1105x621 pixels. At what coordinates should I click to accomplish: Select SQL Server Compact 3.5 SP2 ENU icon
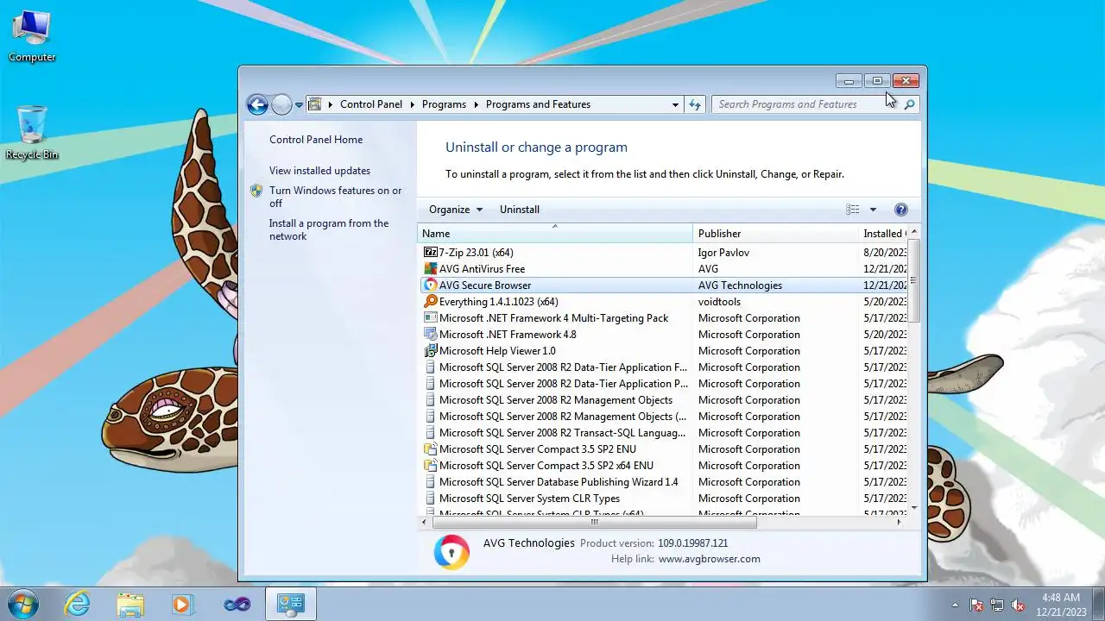[x=431, y=449]
